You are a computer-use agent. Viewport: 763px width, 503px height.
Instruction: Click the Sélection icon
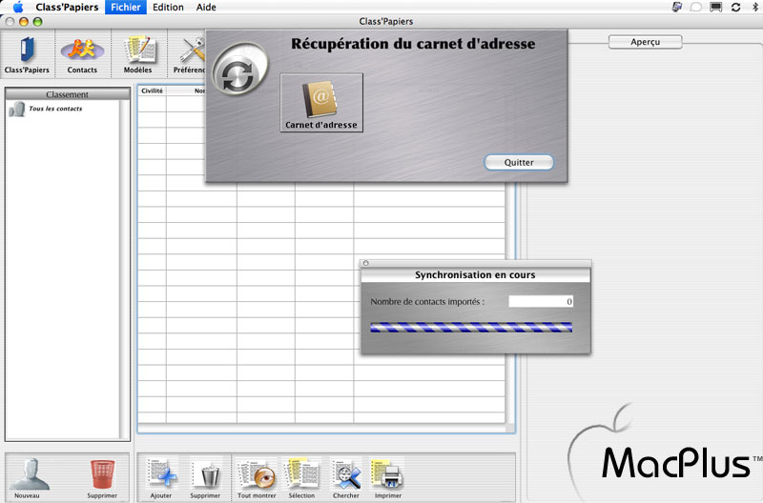[x=301, y=477]
